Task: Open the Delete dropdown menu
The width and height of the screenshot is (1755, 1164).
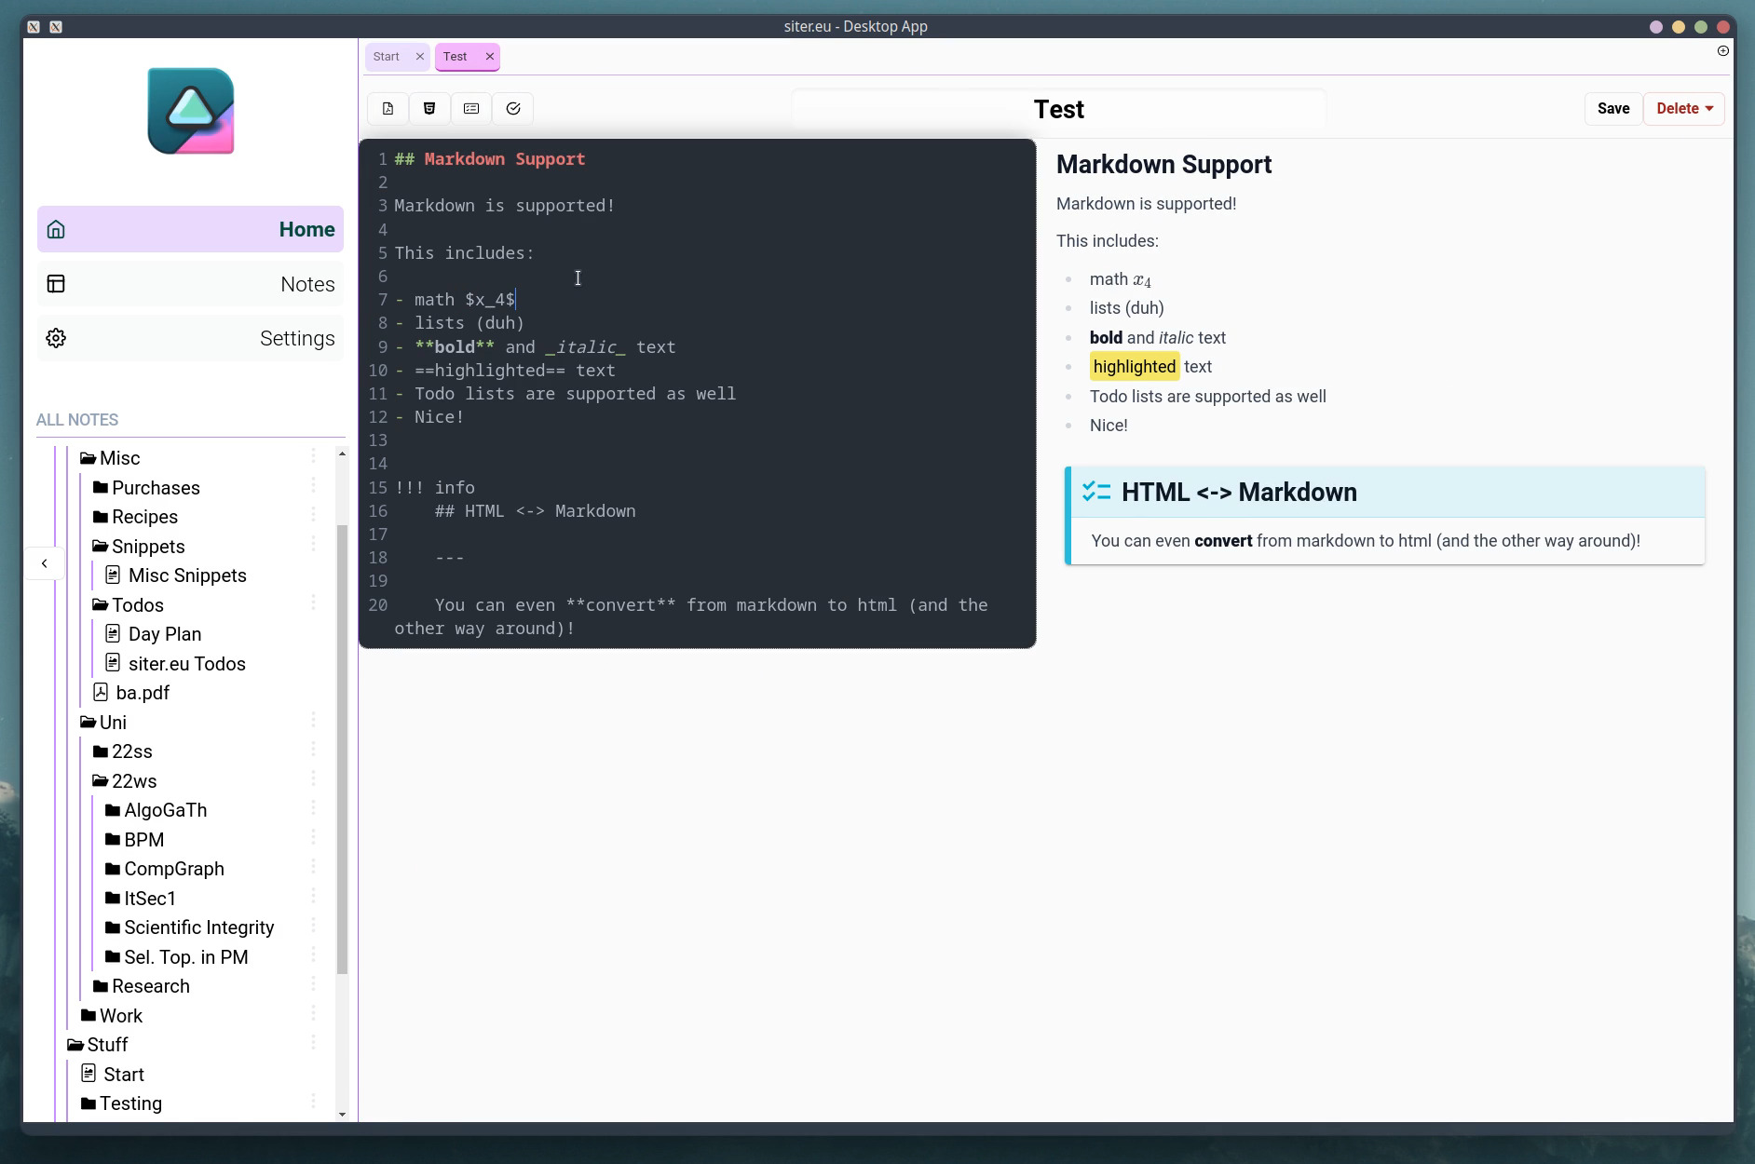Action: tap(1683, 108)
